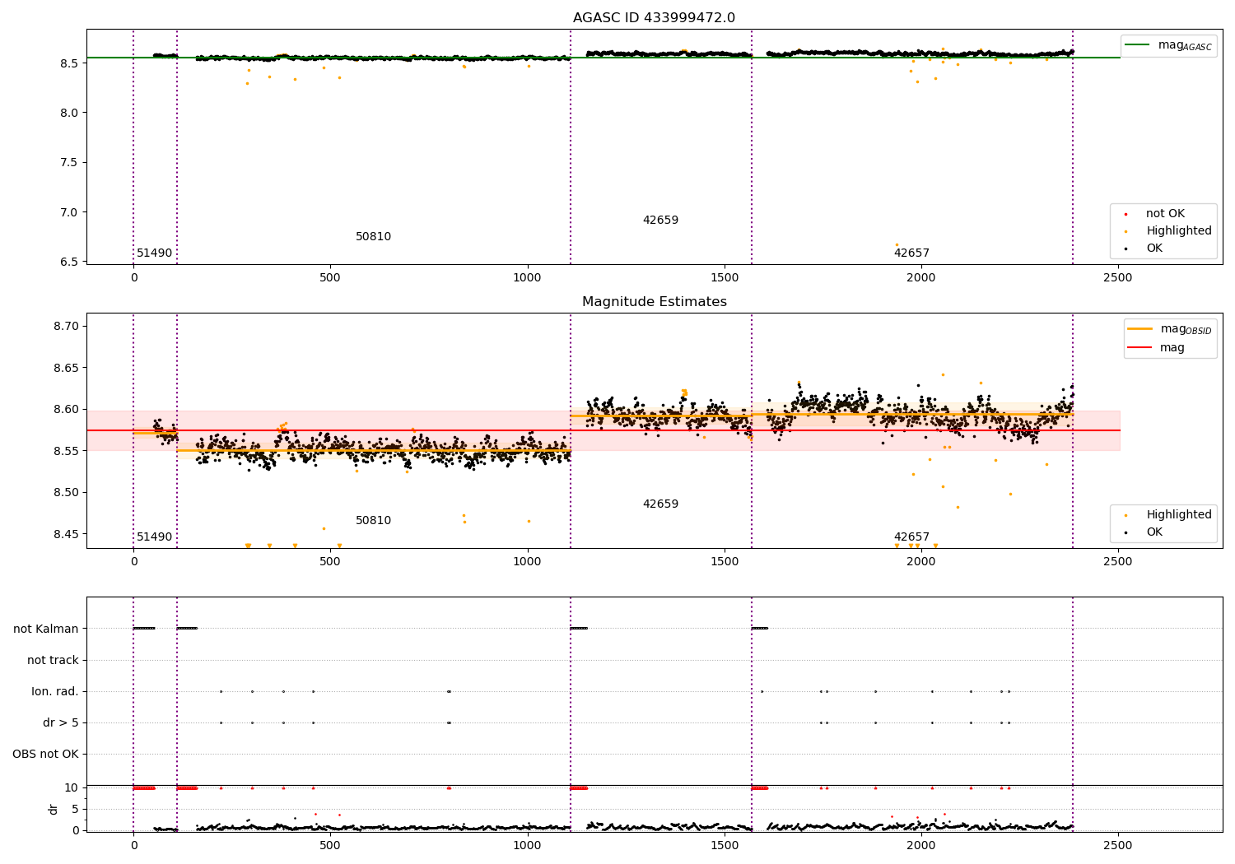This screenshot has width=1235, height=864.
Task: Click the red "not OK" marker in top legend
Action: 1126,215
